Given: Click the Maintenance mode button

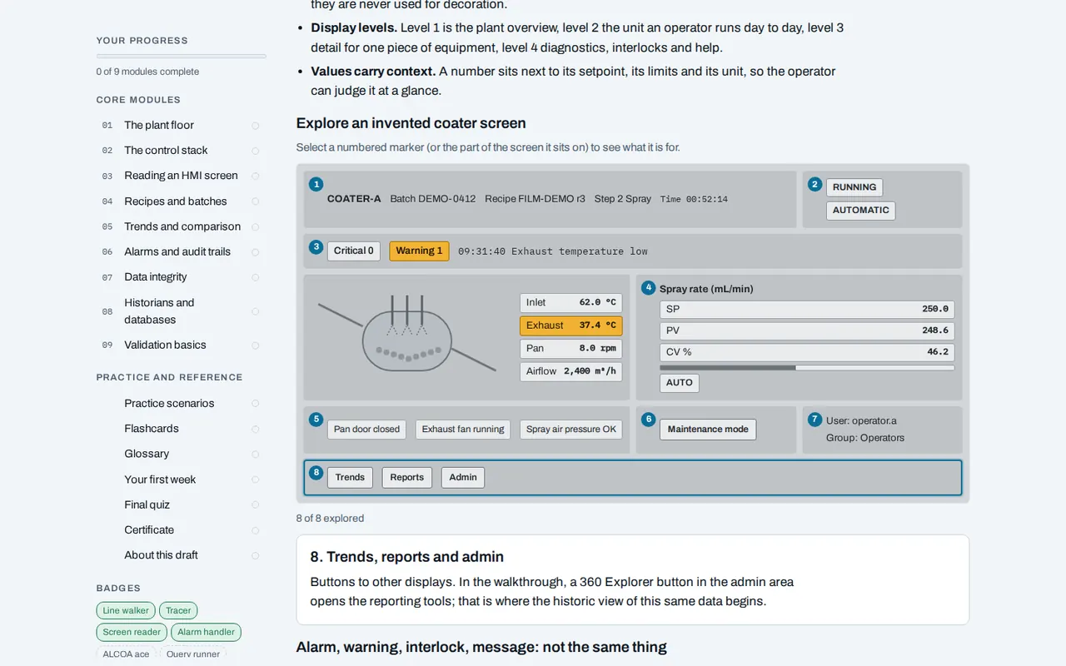Looking at the screenshot, I should tap(708, 430).
